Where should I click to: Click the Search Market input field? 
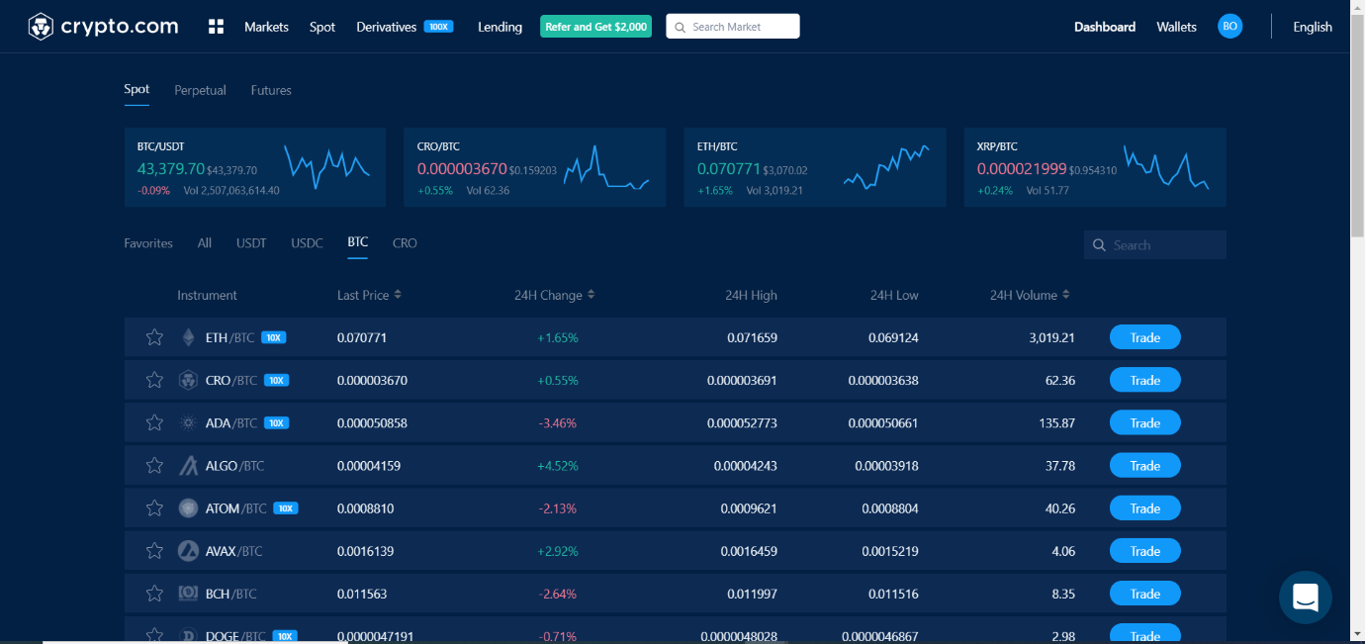pyautogui.click(x=733, y=27)
